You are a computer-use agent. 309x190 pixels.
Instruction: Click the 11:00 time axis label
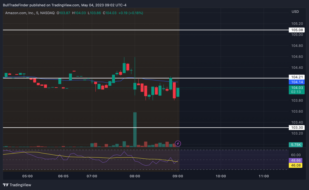tap(263, 176)
